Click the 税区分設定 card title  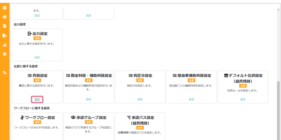pos(143,75)
